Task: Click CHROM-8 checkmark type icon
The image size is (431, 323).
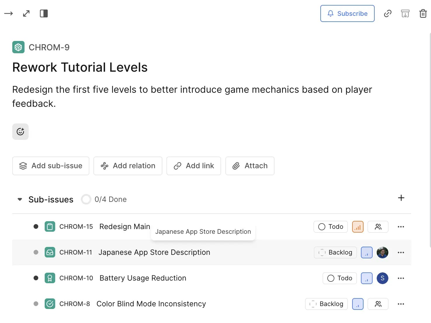Action: pos(50,304)
